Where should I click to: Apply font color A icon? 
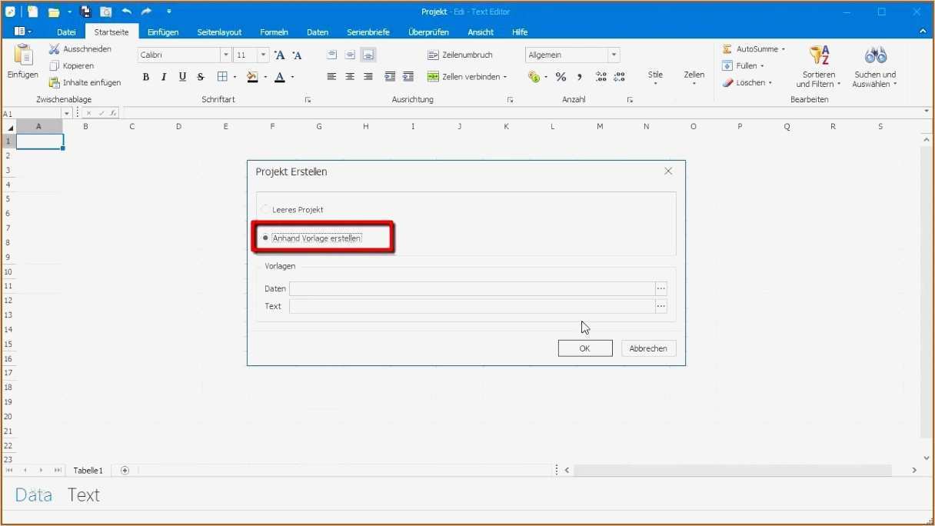280,77
